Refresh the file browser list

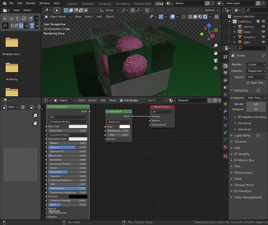point(24,18)
